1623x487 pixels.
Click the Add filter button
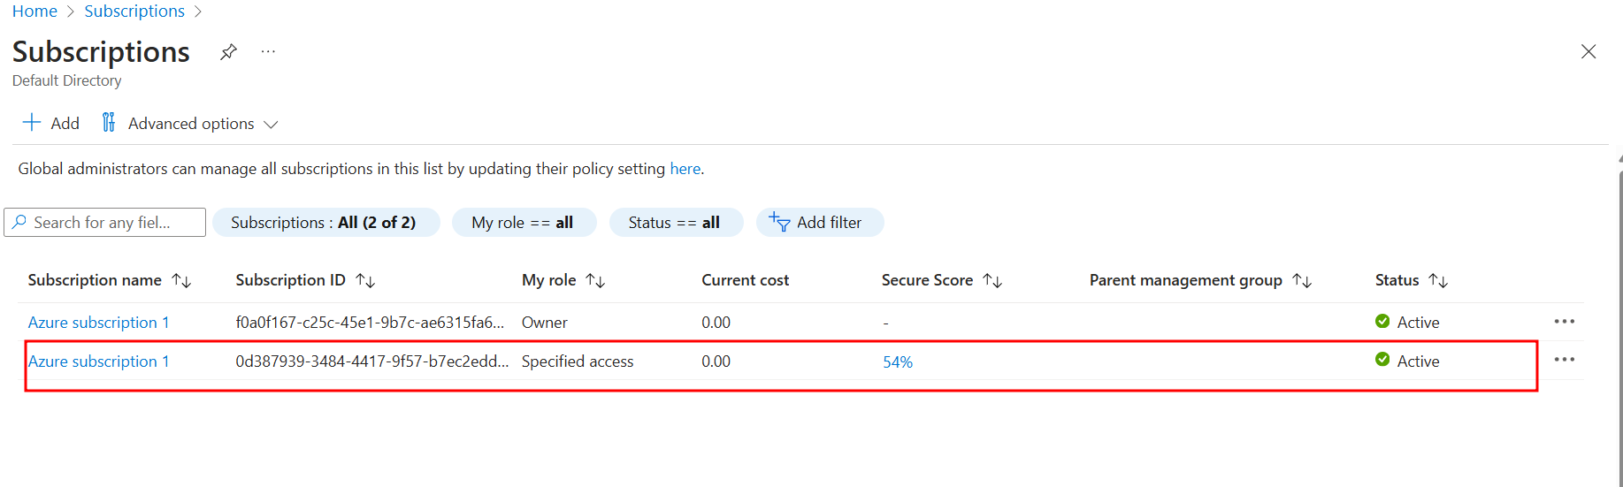[x=818, y=223]
